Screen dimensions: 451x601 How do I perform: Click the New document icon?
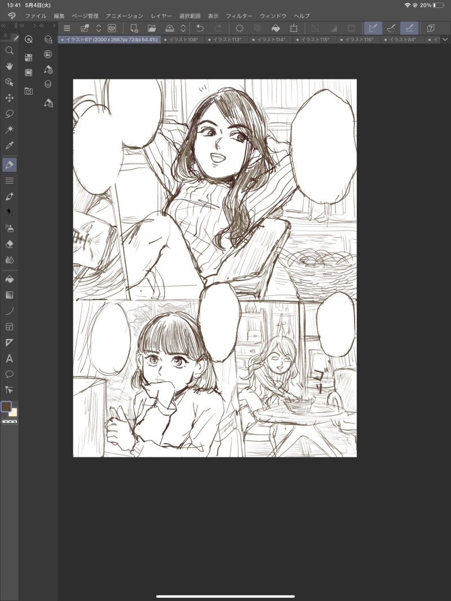click(x=134, y=28)
